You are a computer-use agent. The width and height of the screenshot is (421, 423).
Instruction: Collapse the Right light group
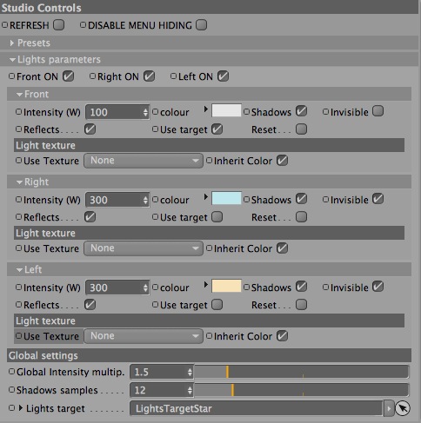[20, 182]
